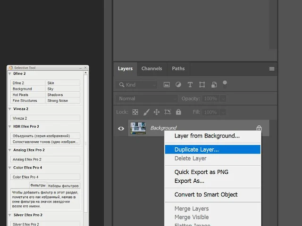The width and height of the screenshot is (302, 226).
Task: Click the Strong Noise button
Action: click(63, 101)
